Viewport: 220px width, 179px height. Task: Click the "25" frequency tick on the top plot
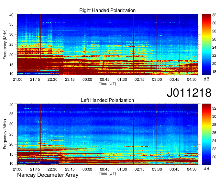pos(11,44)
